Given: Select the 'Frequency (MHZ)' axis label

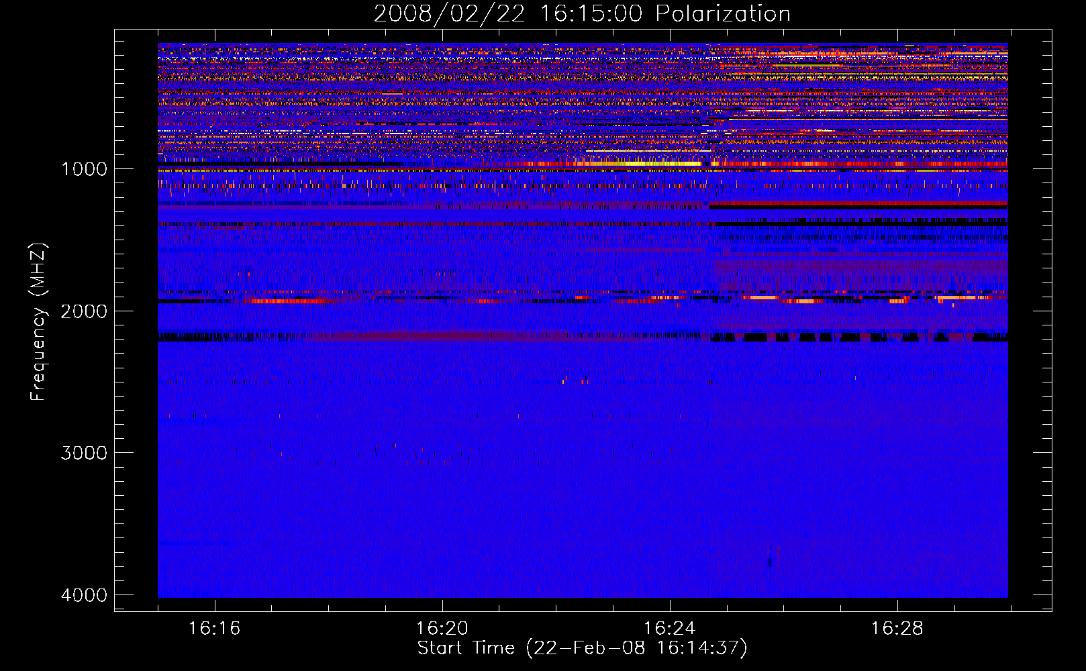Looking at the screenshot, I should pos(38,322).
